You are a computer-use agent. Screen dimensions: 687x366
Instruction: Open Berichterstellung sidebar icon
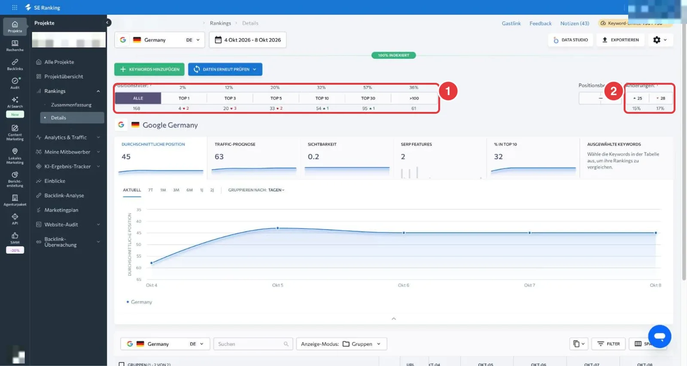coord(15,179)
